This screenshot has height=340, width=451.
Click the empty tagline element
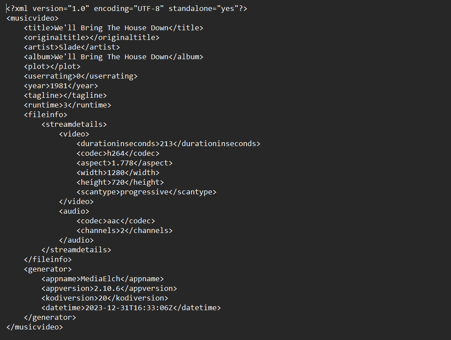tap(65, 96)
